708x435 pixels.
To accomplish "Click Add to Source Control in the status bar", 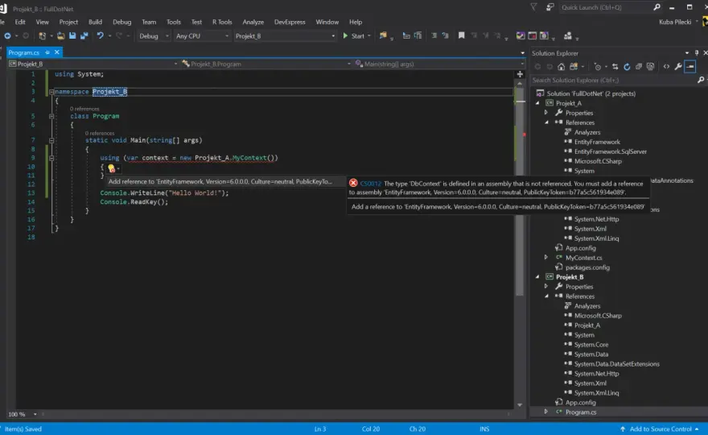I will (x=661, y=429).
